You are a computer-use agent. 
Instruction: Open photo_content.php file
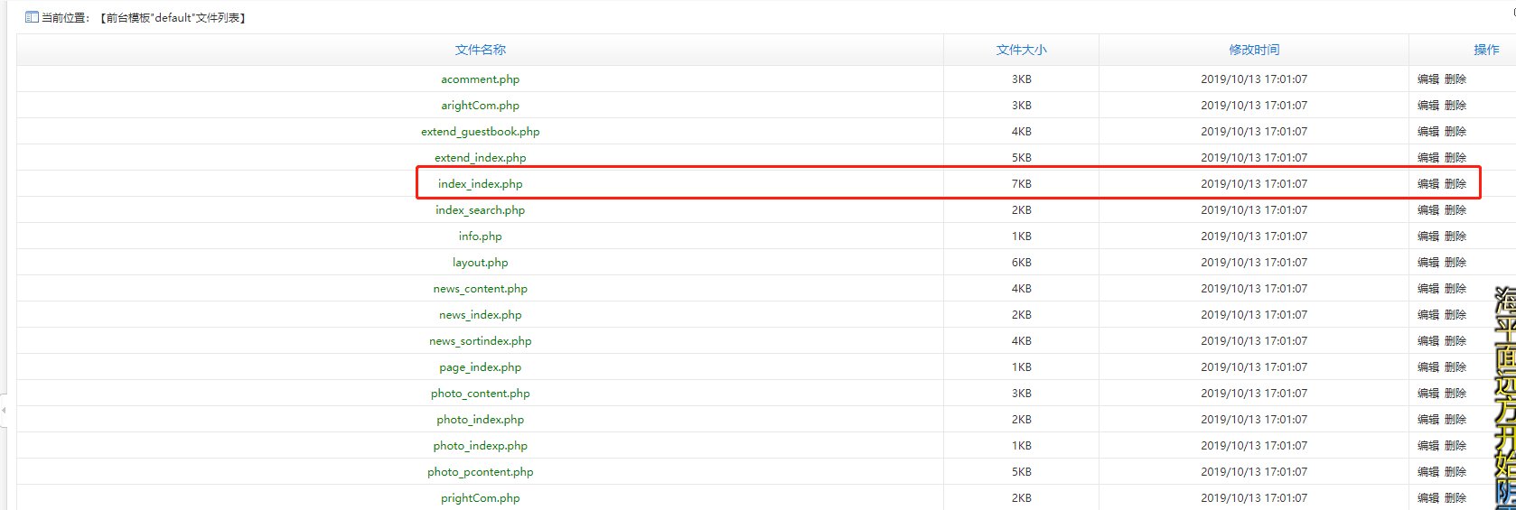coord(480,394)
